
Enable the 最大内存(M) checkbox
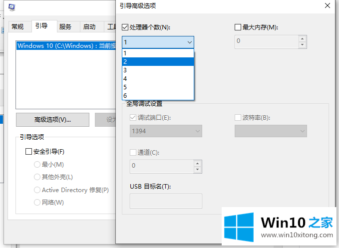pyautogui.click(x=238, y=27)
